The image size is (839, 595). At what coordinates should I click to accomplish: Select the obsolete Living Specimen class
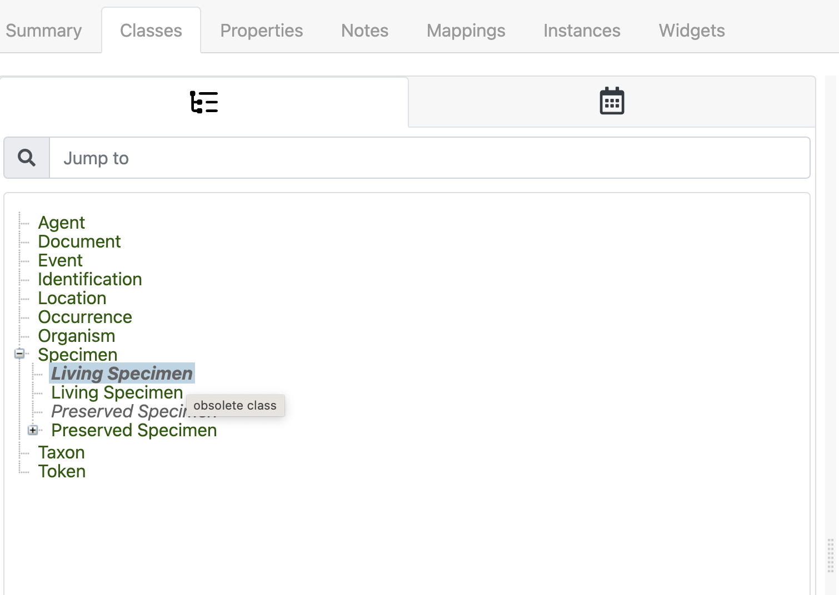tap(121, 373)
